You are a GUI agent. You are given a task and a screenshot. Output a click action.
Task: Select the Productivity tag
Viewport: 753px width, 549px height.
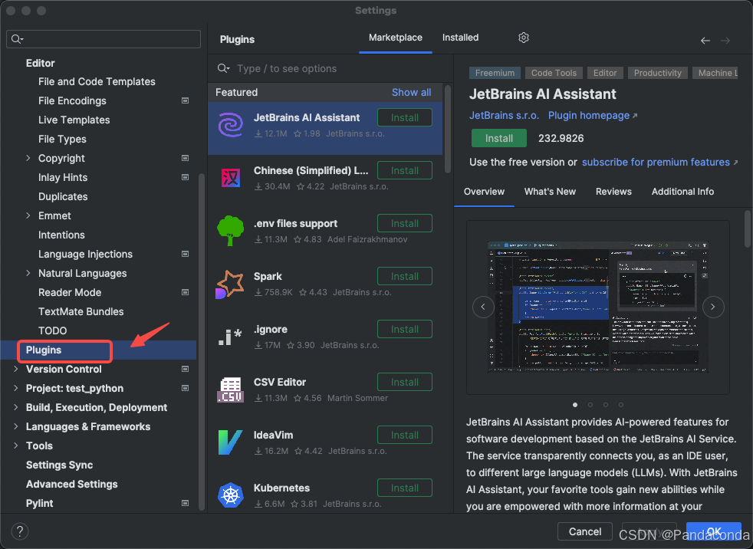(x=657, y=73)
